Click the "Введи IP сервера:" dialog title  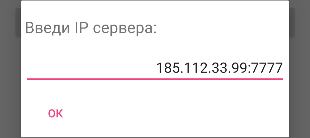tap(91, 28)
